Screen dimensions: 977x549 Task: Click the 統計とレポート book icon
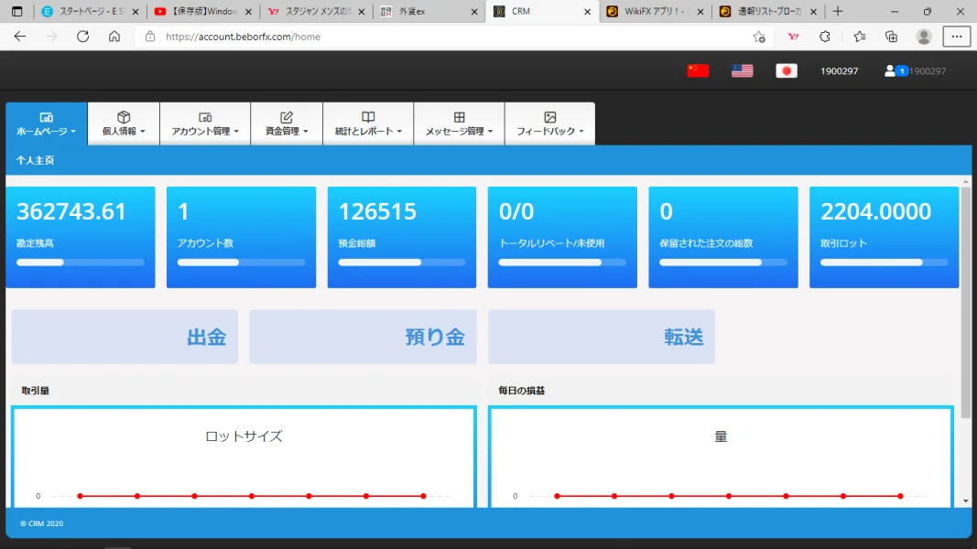[367, 116]
